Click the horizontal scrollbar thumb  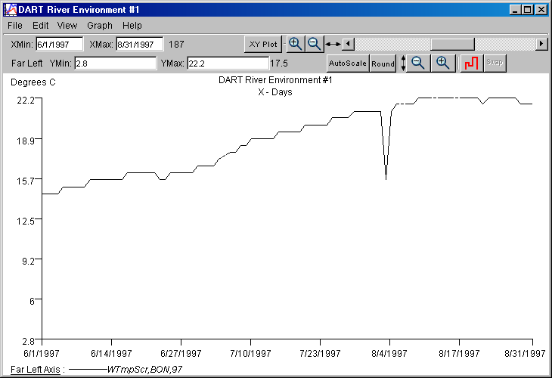tap(452, 44)
